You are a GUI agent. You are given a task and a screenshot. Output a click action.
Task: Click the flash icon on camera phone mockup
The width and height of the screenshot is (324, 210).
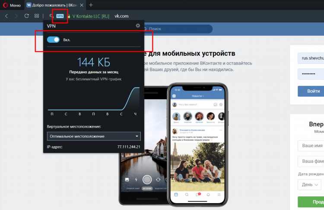[x=136, y=180]
